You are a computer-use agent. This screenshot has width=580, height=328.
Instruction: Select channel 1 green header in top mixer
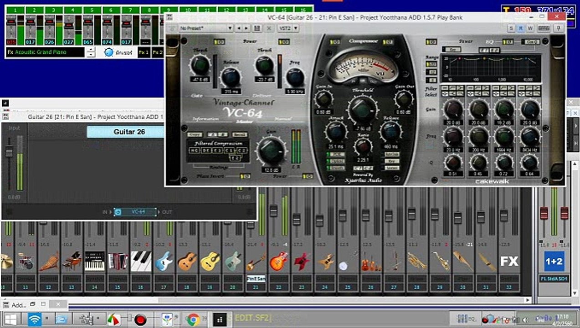tap(15, 10)
